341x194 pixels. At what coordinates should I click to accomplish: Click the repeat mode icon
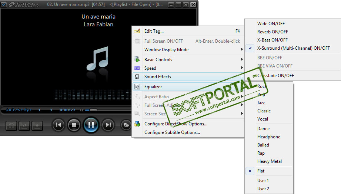pyautogui.click(x=18, y=110)
